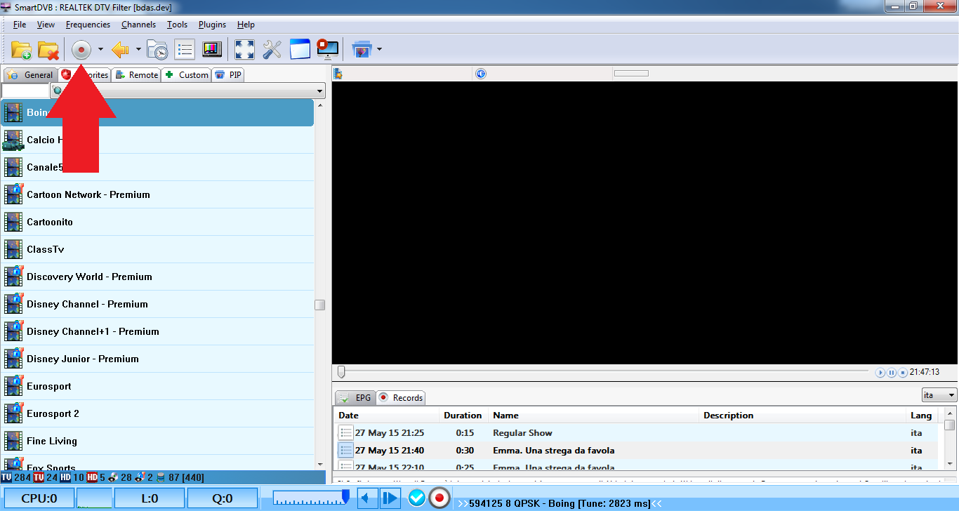Switch to the Custom tab
959x511 pixels.
[x=186, y=75]
